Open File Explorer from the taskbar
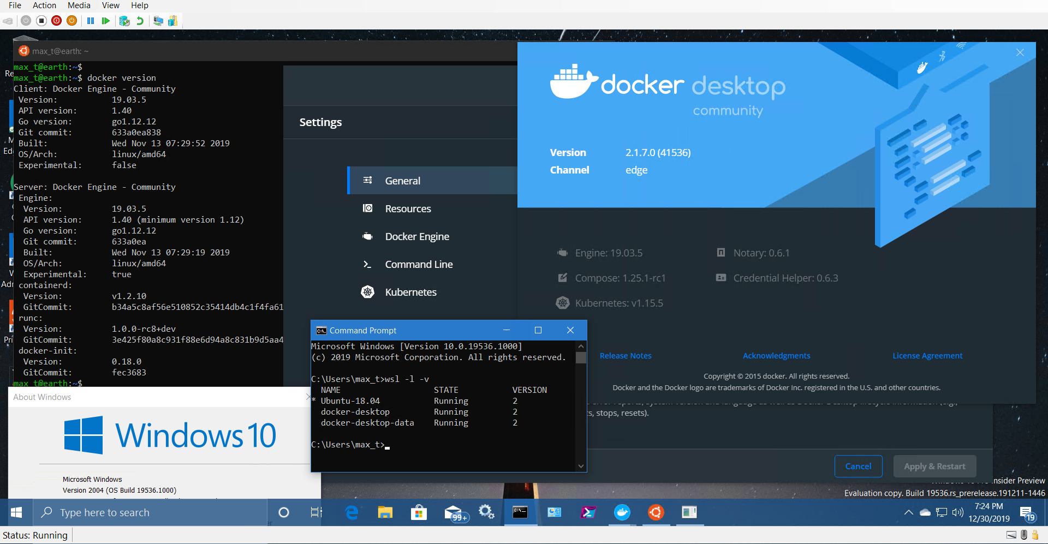 [x=385, y=512]
